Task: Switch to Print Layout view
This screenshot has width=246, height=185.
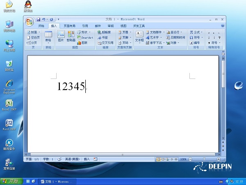Action: point(158,160)
